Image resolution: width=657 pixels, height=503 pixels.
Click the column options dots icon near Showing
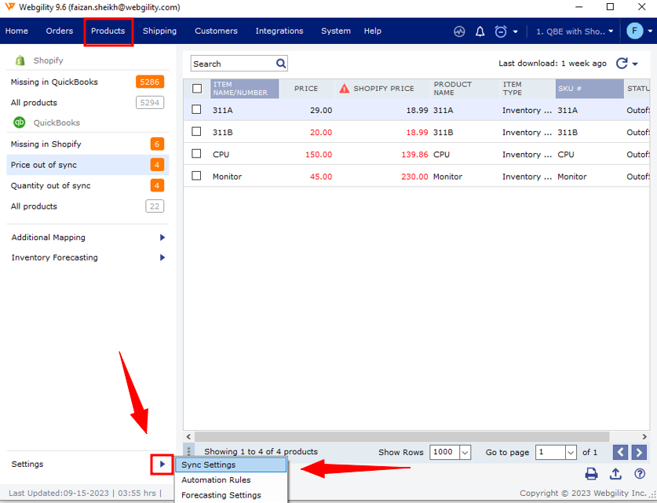tap(188, 451)
